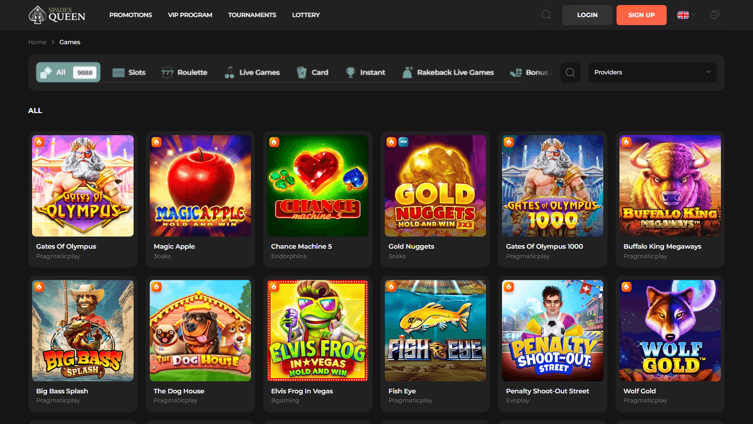Click flame badge on Wolf Gold
The width and height of the screenshot is (753, 424).
(626, 287)
